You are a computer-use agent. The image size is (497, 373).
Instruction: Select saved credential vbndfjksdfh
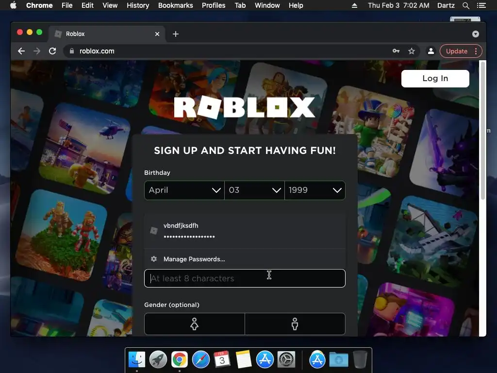[x=245, y=231]
